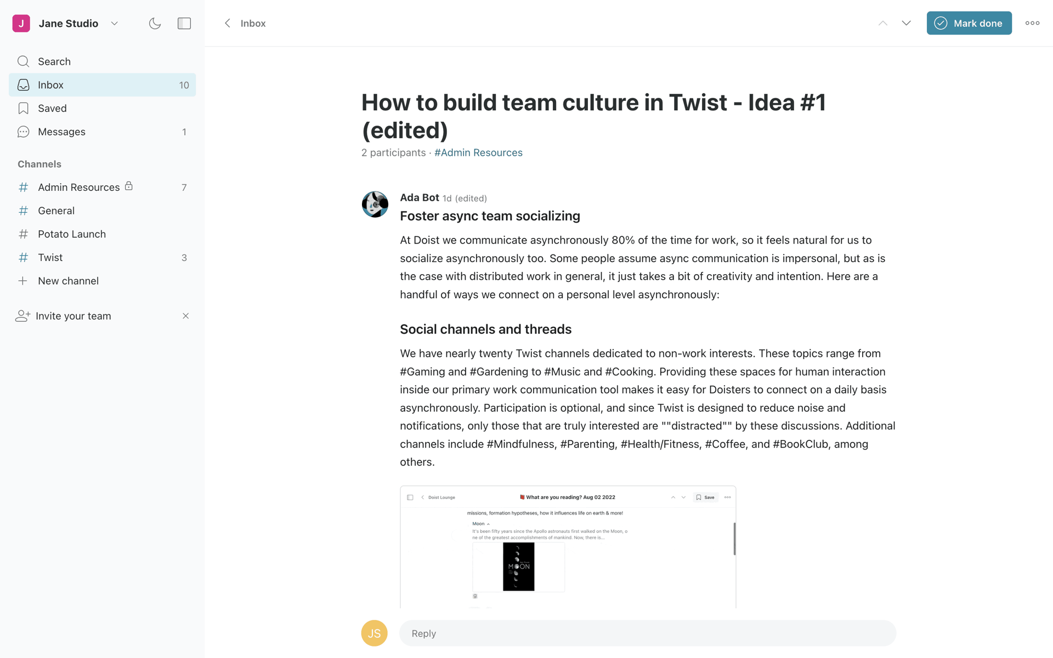Click the hash icon next to General
Viewport: 1053px width, 658px height.
coord(23,211)
